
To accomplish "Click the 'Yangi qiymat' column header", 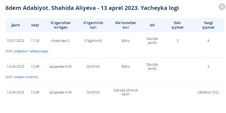I will pyautogui.click(x=208, y=25).
